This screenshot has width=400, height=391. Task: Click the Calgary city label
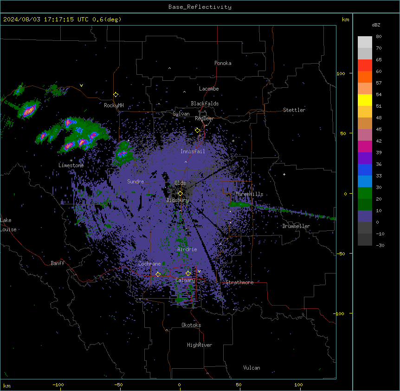185,280
